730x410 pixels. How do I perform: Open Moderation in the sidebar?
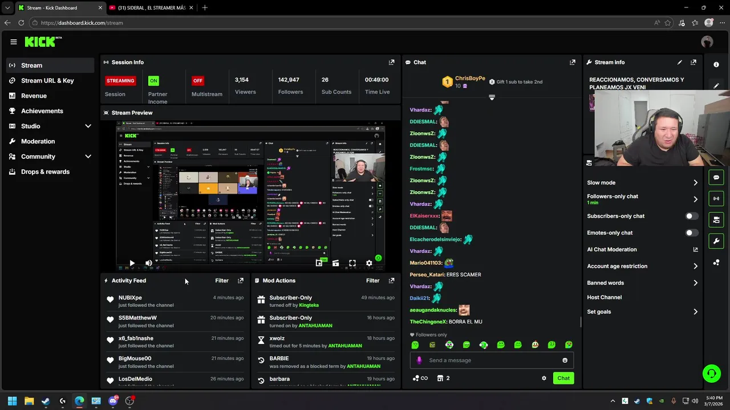tap(50, 141)
